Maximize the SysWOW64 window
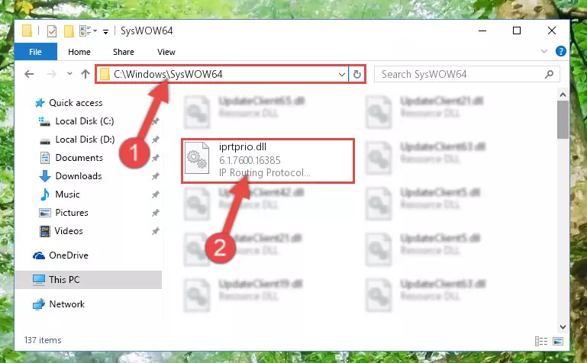This screenshot has height=363, width=587. pos(517,31)
